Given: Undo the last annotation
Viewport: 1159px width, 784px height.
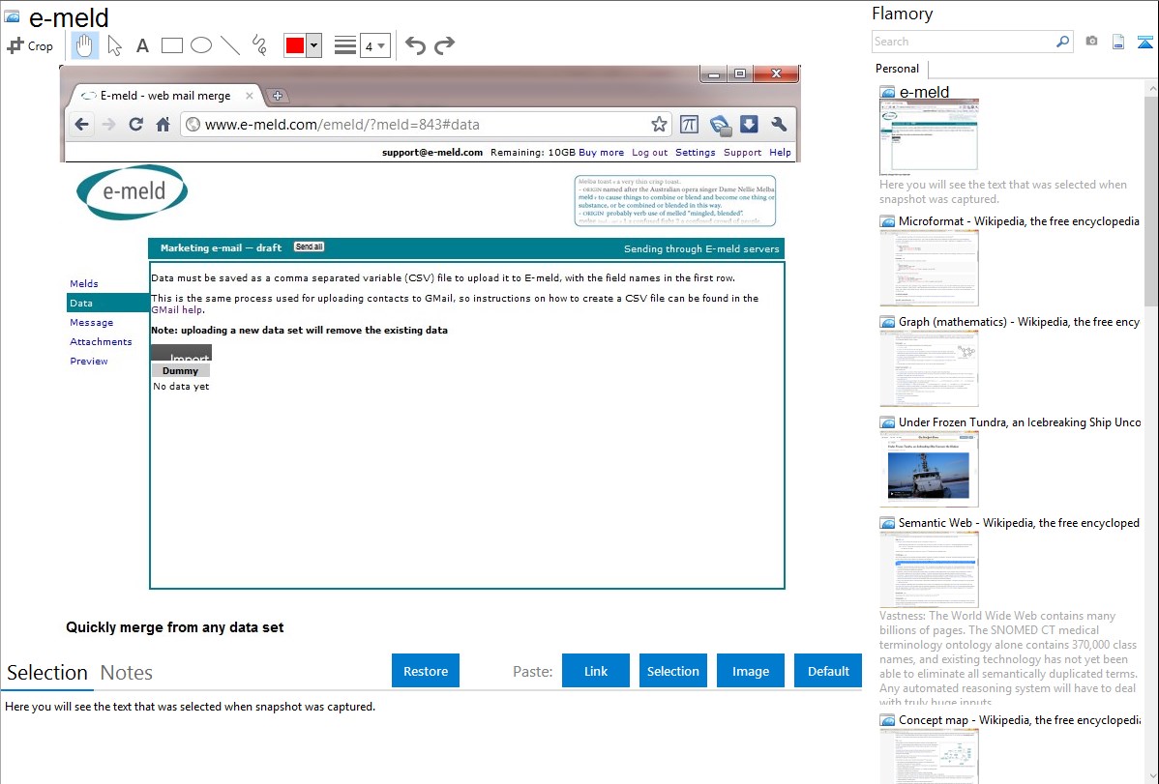Looking at the screenshot, I should coord(415,45).
